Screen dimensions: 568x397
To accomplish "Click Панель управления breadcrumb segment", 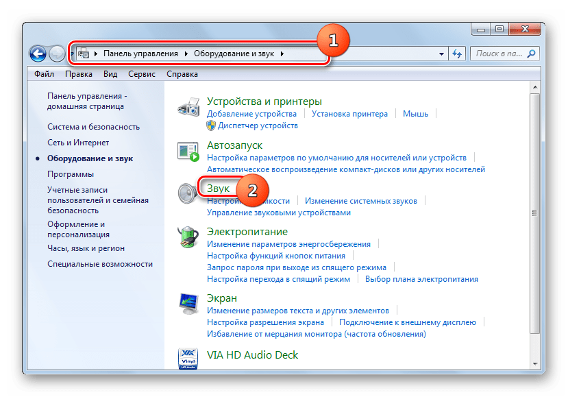I will [x=140, y=53].
